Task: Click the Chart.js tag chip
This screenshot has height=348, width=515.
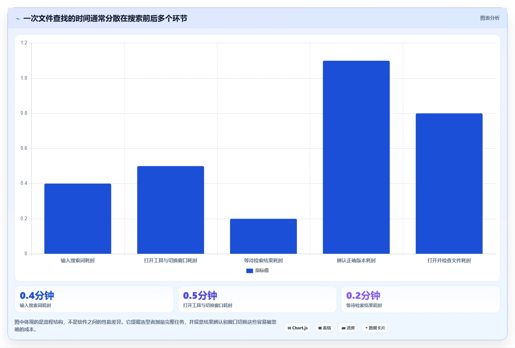Action: (x=298, y=328)
